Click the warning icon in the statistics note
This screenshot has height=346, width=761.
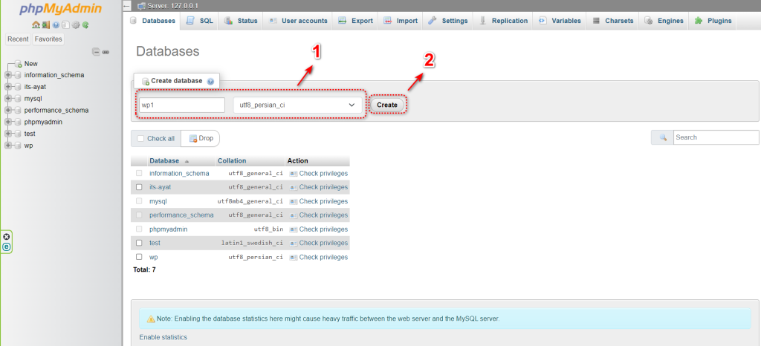(150, 319)
